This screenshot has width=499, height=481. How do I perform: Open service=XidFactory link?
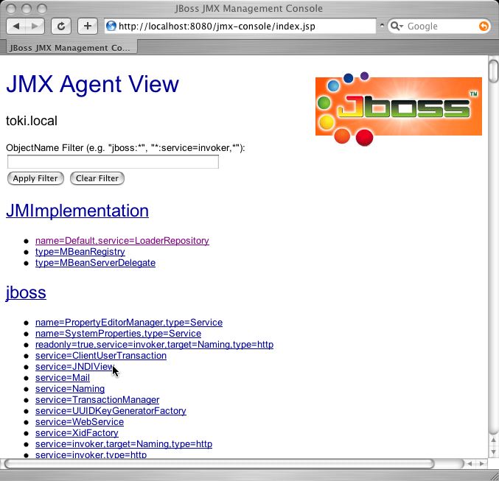pos(77,433)
